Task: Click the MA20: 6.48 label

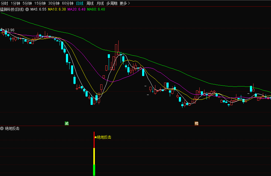Action: pos(76,9)
